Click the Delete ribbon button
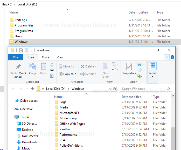 click(87, 66)
